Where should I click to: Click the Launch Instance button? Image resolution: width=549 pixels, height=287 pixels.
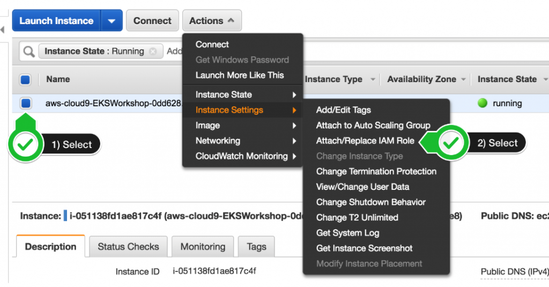click(56, 21)
